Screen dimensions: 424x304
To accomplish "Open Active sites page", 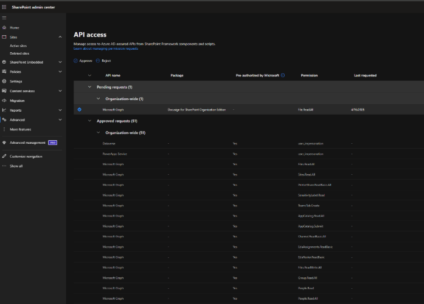I will (x=18, y=46).
